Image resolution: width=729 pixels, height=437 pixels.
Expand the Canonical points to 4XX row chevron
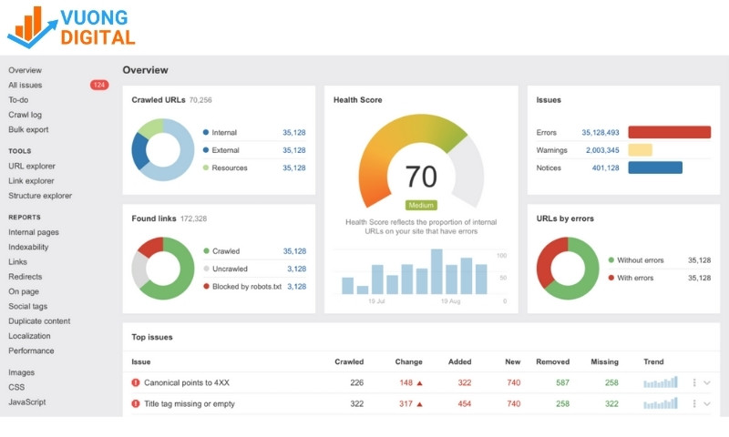click(x=707, y=382)
